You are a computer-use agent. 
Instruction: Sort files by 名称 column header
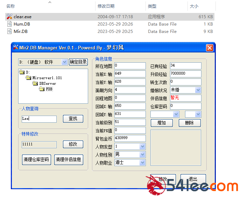(x=10, y=6)
